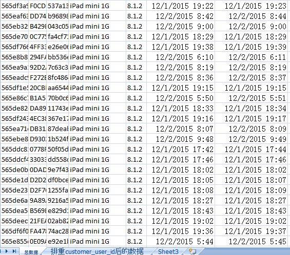290x255 pixels.
Task: Jump to last sheet using navigation arrow
Action: coord(14,251)
